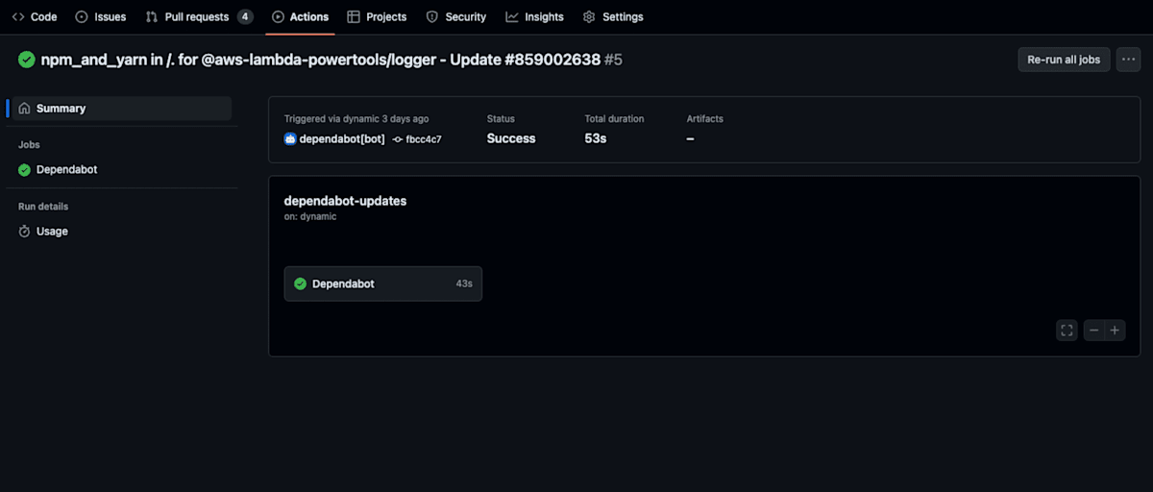Open the Pull requests tab
1153x492 pixels.
pos(199,16)
